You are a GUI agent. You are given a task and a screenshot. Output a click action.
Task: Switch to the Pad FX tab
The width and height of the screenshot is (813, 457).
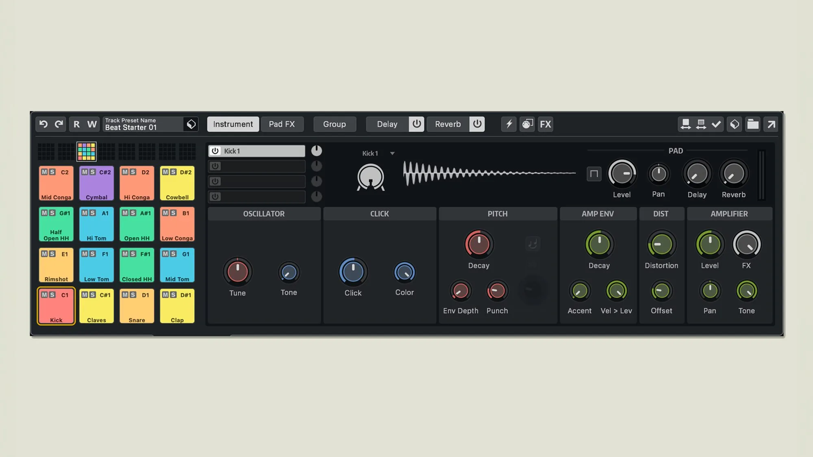pyautogui.click(x=282, y=124)
